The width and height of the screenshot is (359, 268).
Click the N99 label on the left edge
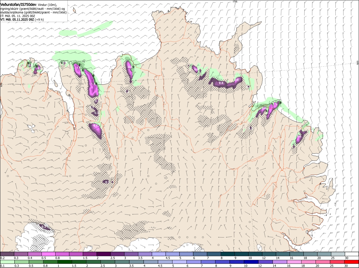1,84
